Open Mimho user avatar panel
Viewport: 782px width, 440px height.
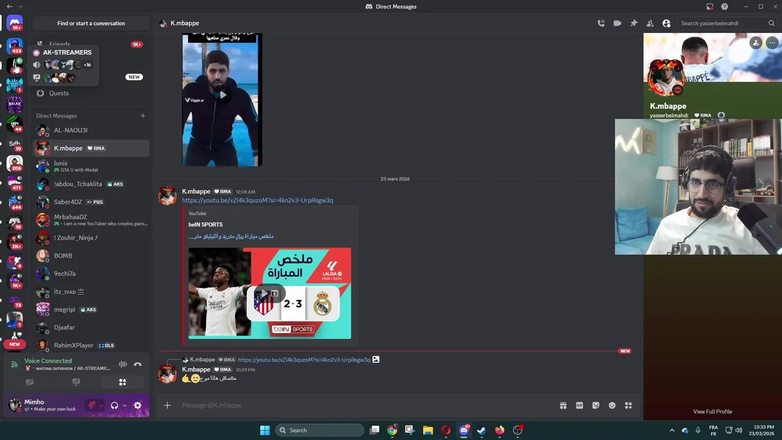15,405
